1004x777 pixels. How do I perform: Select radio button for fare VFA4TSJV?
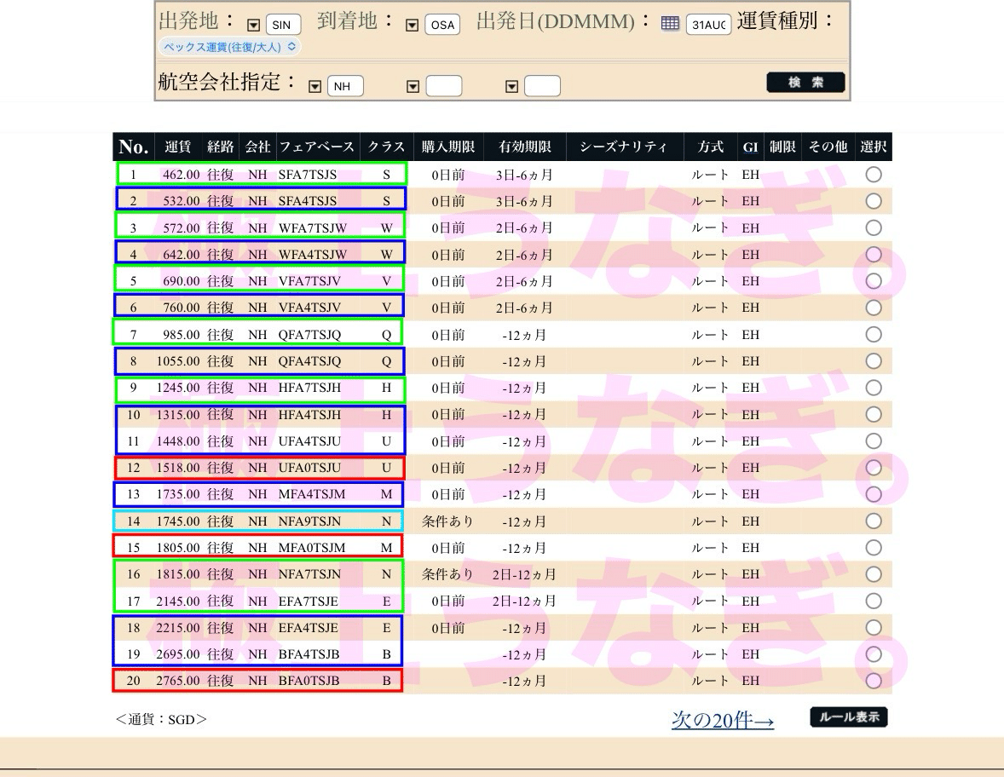[x=874, y=308]
